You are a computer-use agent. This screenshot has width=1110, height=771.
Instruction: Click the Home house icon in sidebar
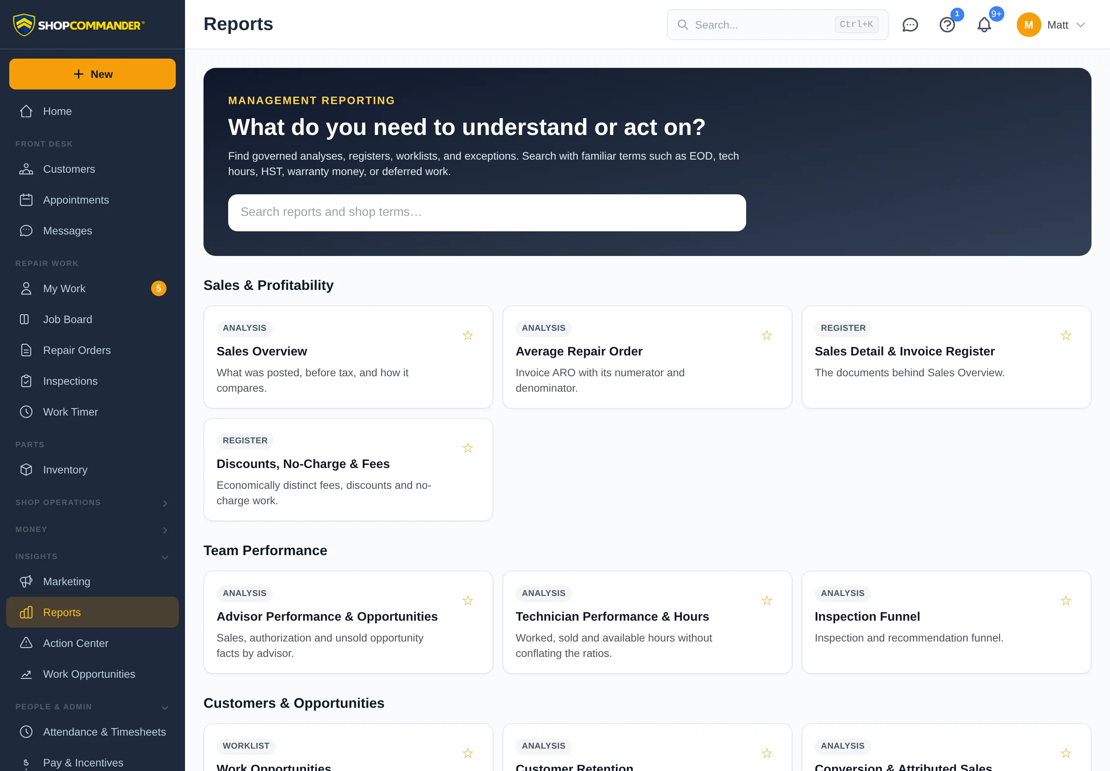[26, 111]
